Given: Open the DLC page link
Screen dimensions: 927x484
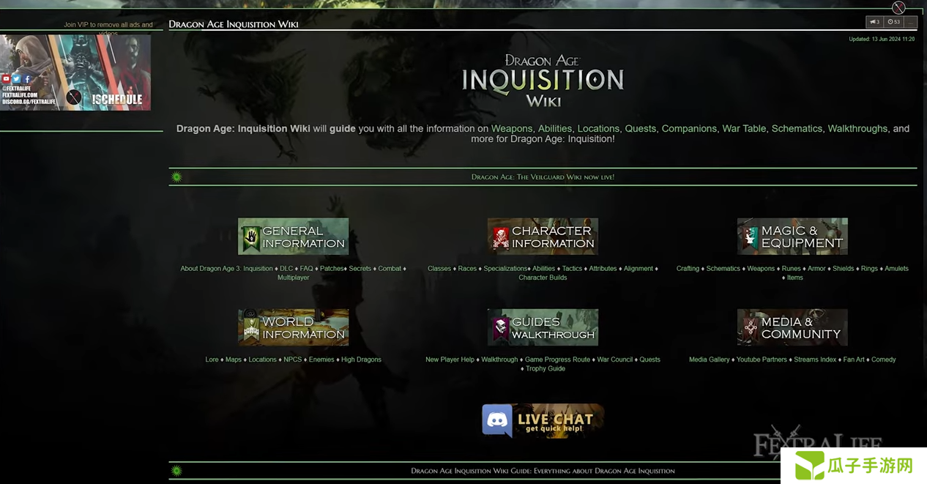Looking at the screenshot, I should coord(286,269).
